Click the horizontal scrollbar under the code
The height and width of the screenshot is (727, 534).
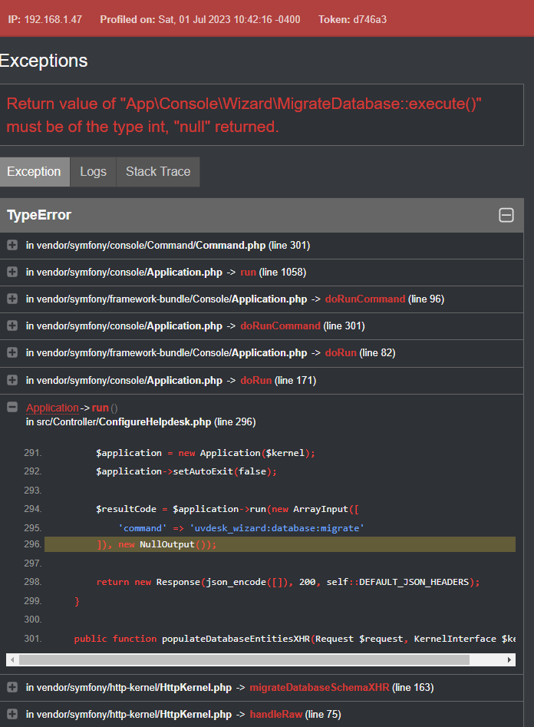(x=244, y=659)
